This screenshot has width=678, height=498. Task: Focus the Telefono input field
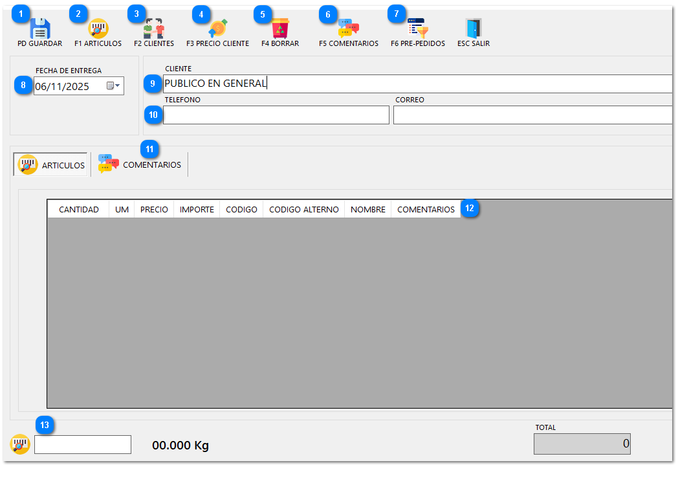[276, 115]
